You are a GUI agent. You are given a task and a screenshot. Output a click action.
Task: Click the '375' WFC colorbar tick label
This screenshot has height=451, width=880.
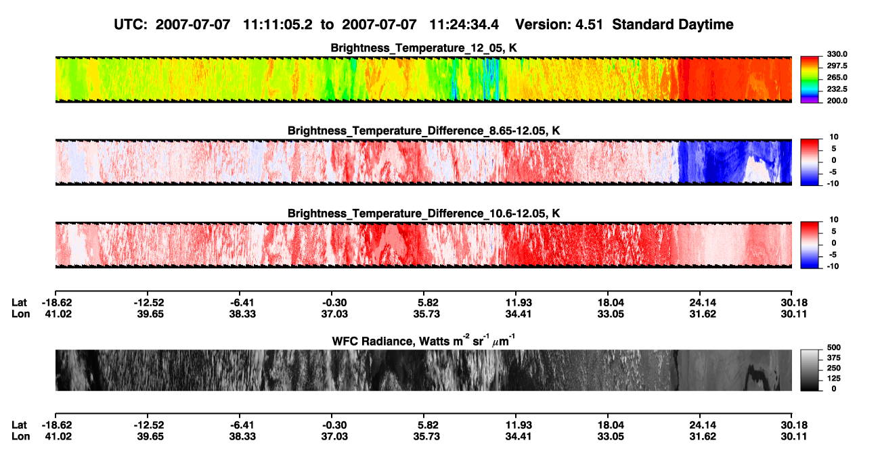[x=834, y=359]
